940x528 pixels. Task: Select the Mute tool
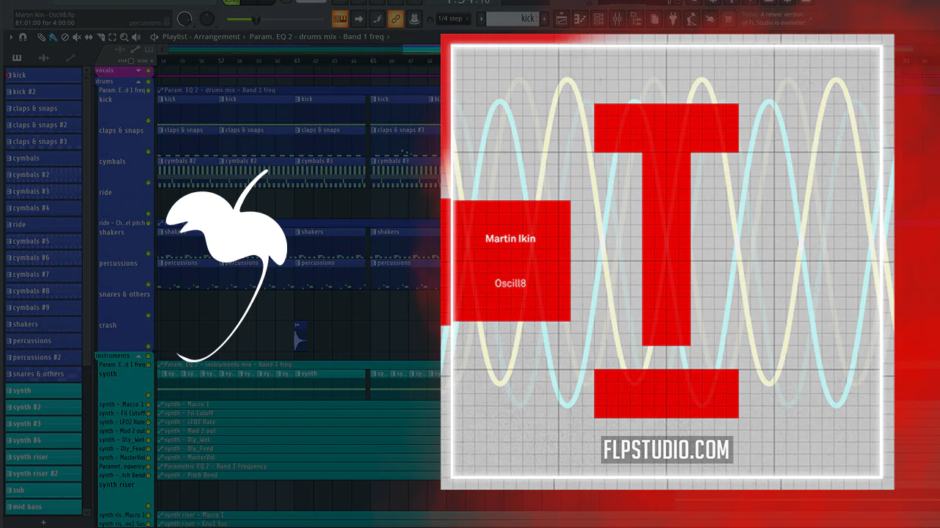click(77, 37)
